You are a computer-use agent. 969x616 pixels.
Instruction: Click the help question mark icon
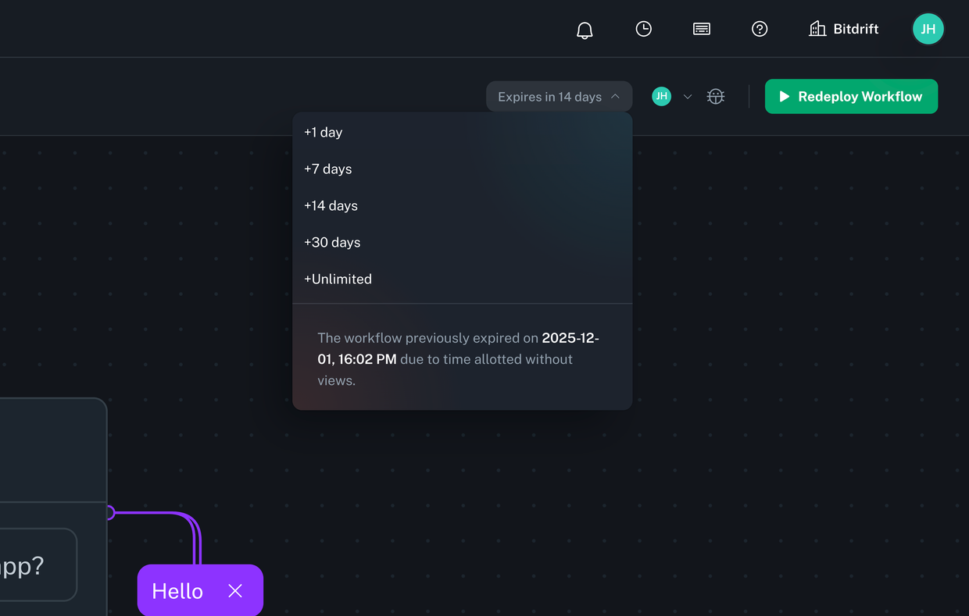(x=760, y=29)
